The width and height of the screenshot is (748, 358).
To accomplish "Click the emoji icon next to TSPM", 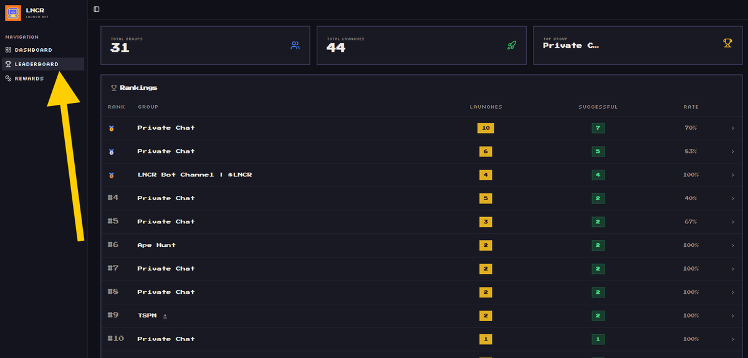I will [x=165, y=316].
